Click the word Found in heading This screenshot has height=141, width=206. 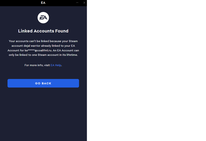tap(62, 31)
